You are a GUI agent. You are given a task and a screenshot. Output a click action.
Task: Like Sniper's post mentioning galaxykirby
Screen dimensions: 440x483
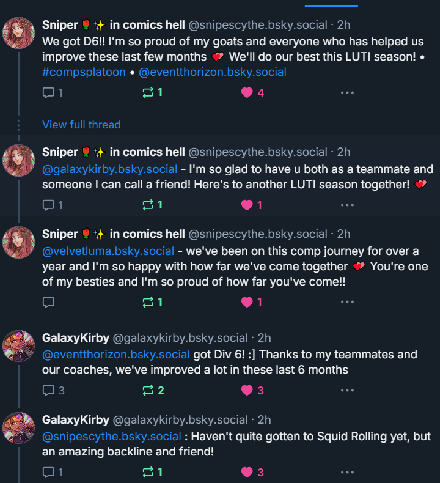point(247,205)
